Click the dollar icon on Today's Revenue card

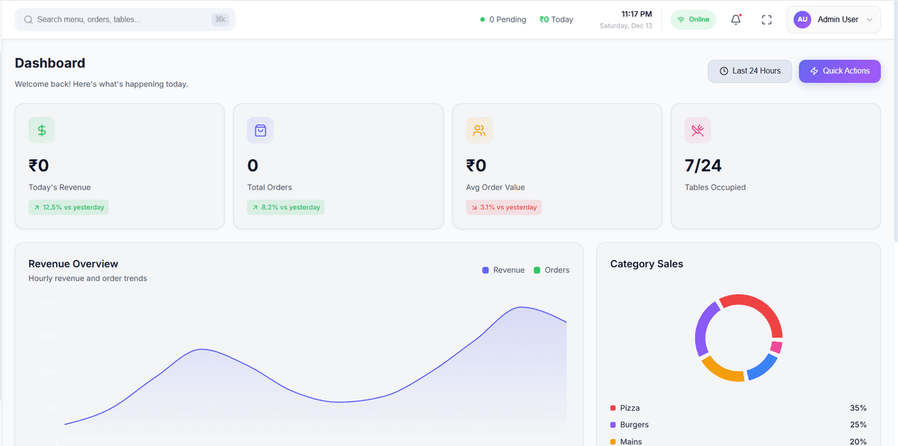41,129
